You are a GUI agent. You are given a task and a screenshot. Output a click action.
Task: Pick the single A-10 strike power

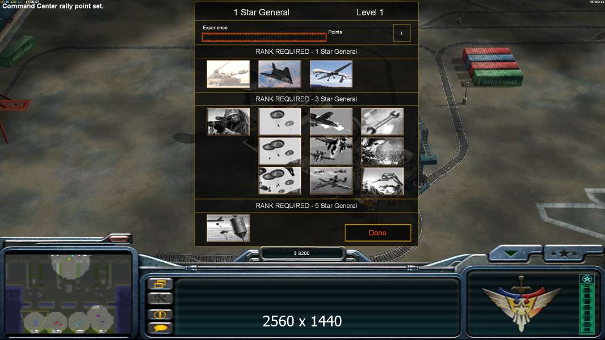click(x=331, y=122)
